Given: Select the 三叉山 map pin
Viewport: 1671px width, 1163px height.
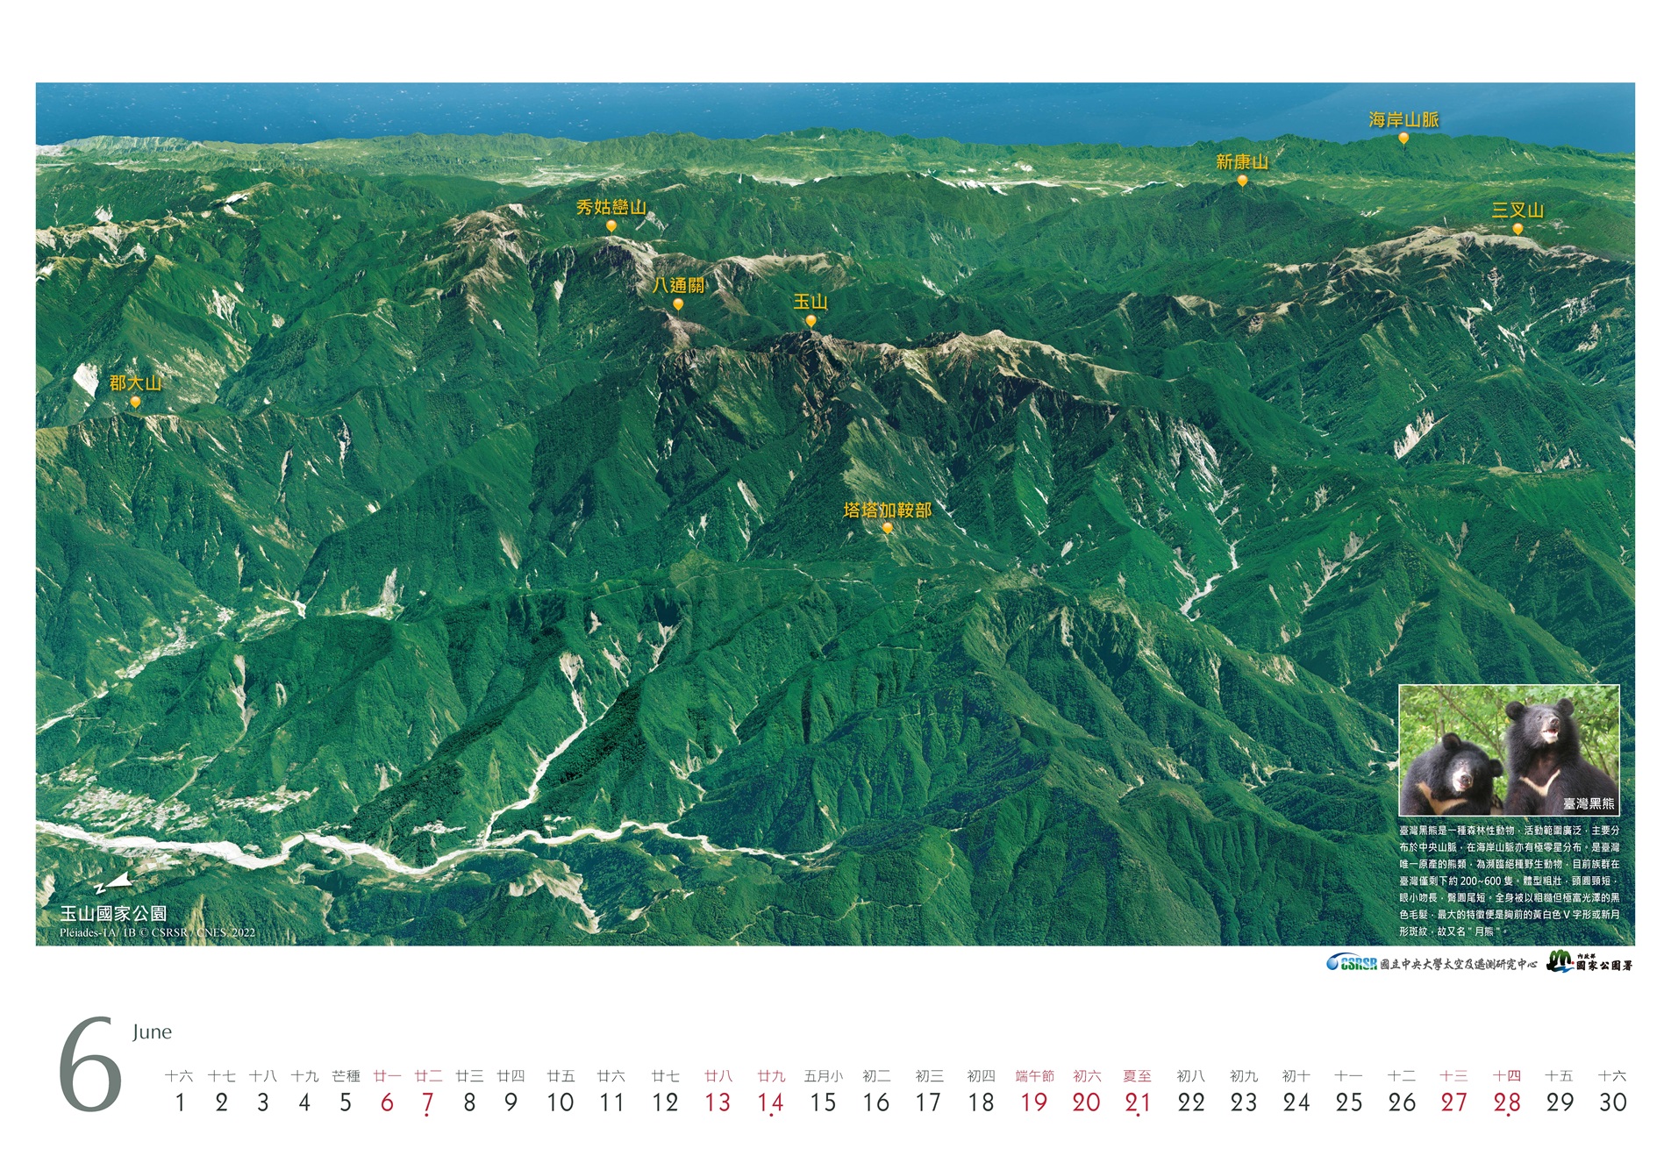Looking at the screenshot, I should tap(1517, 229).
